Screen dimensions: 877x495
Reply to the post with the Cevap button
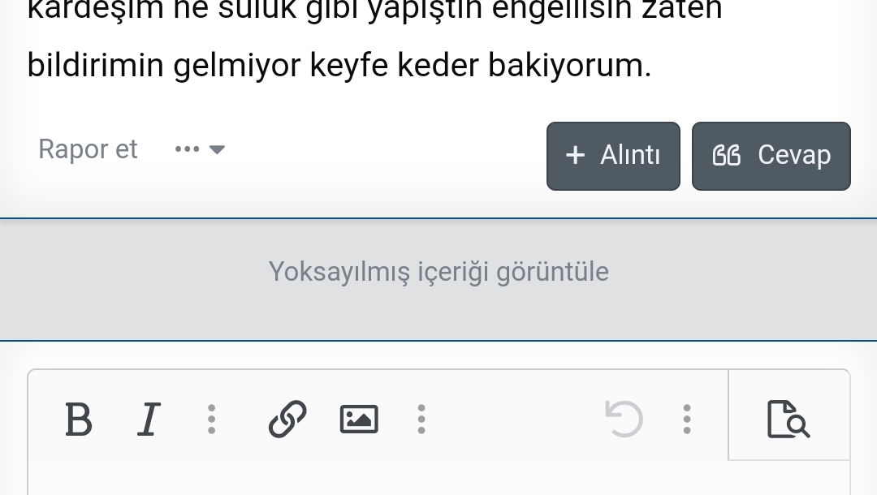click(x=771, y=155)
